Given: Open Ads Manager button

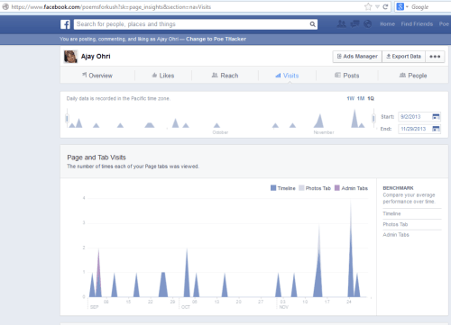Looking at the screenshot, I should pos(357,57).
